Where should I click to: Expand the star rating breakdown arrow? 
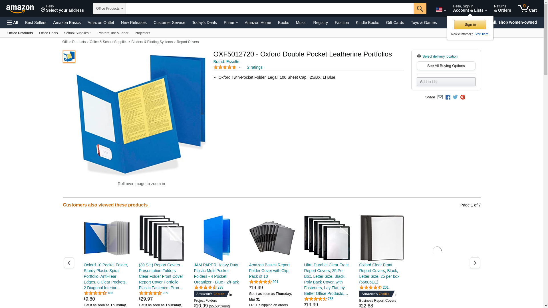pyautogui.click(x=240, y=68)
